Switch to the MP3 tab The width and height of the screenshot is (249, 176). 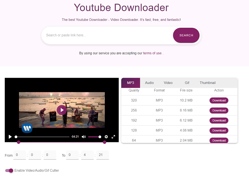[x=131, y=83]
